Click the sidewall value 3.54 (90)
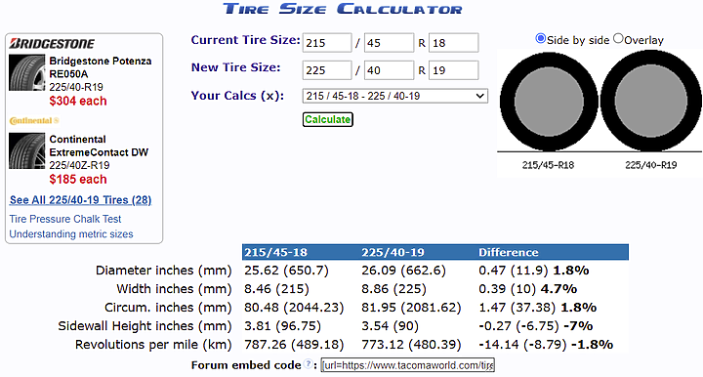Image resolution: width=703 pixels, height=377 pixels. [390, 326]
